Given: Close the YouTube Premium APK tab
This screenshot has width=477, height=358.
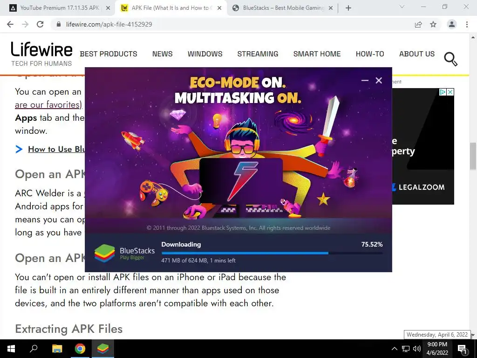Looking at the screenshot, I should pos(108,8).
